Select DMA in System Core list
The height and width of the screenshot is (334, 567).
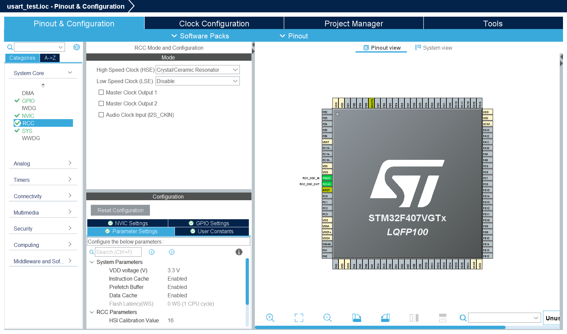click(28, 93)
